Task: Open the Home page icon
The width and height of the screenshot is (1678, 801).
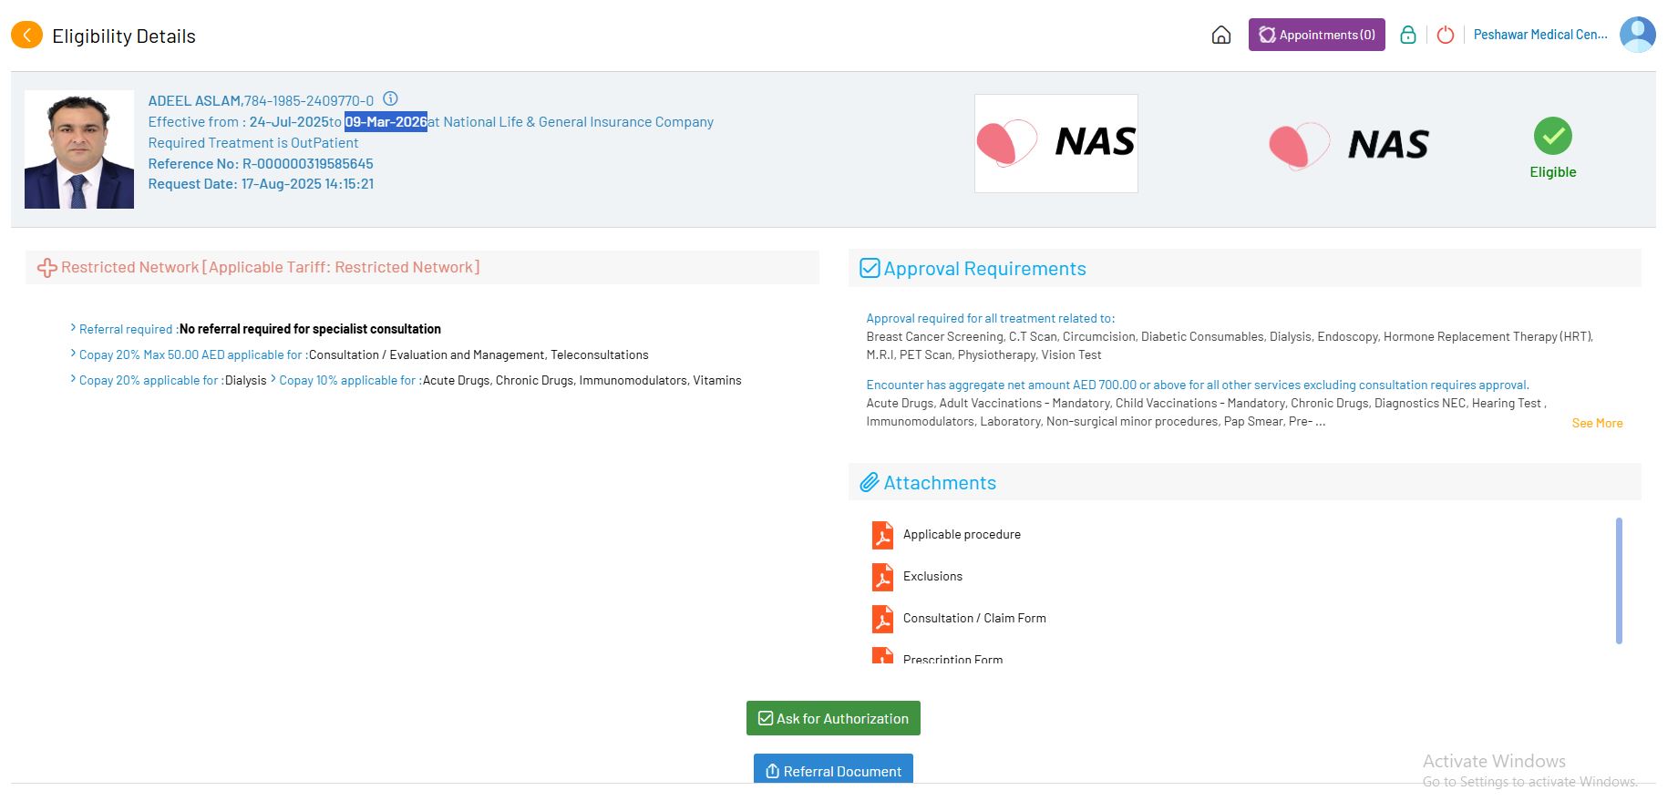Action: click(x=1221, y=36)
